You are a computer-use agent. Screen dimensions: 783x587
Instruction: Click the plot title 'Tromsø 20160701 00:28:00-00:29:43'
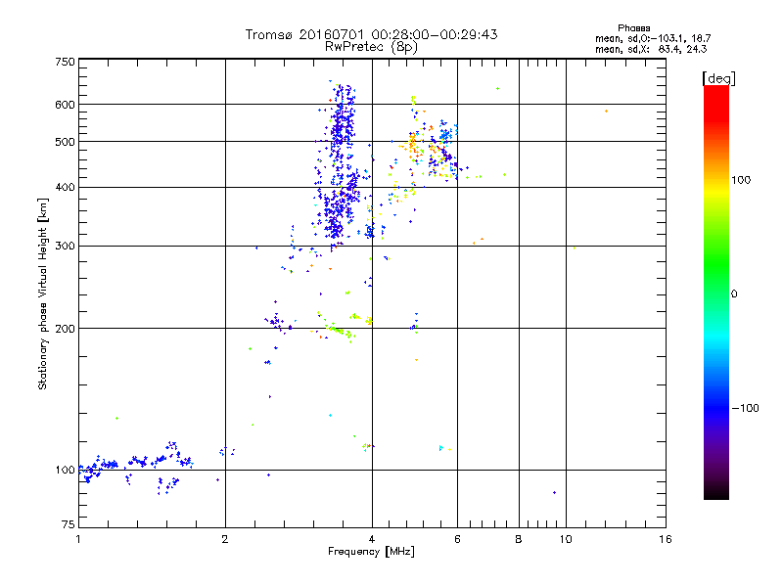(x=372, y=34)
